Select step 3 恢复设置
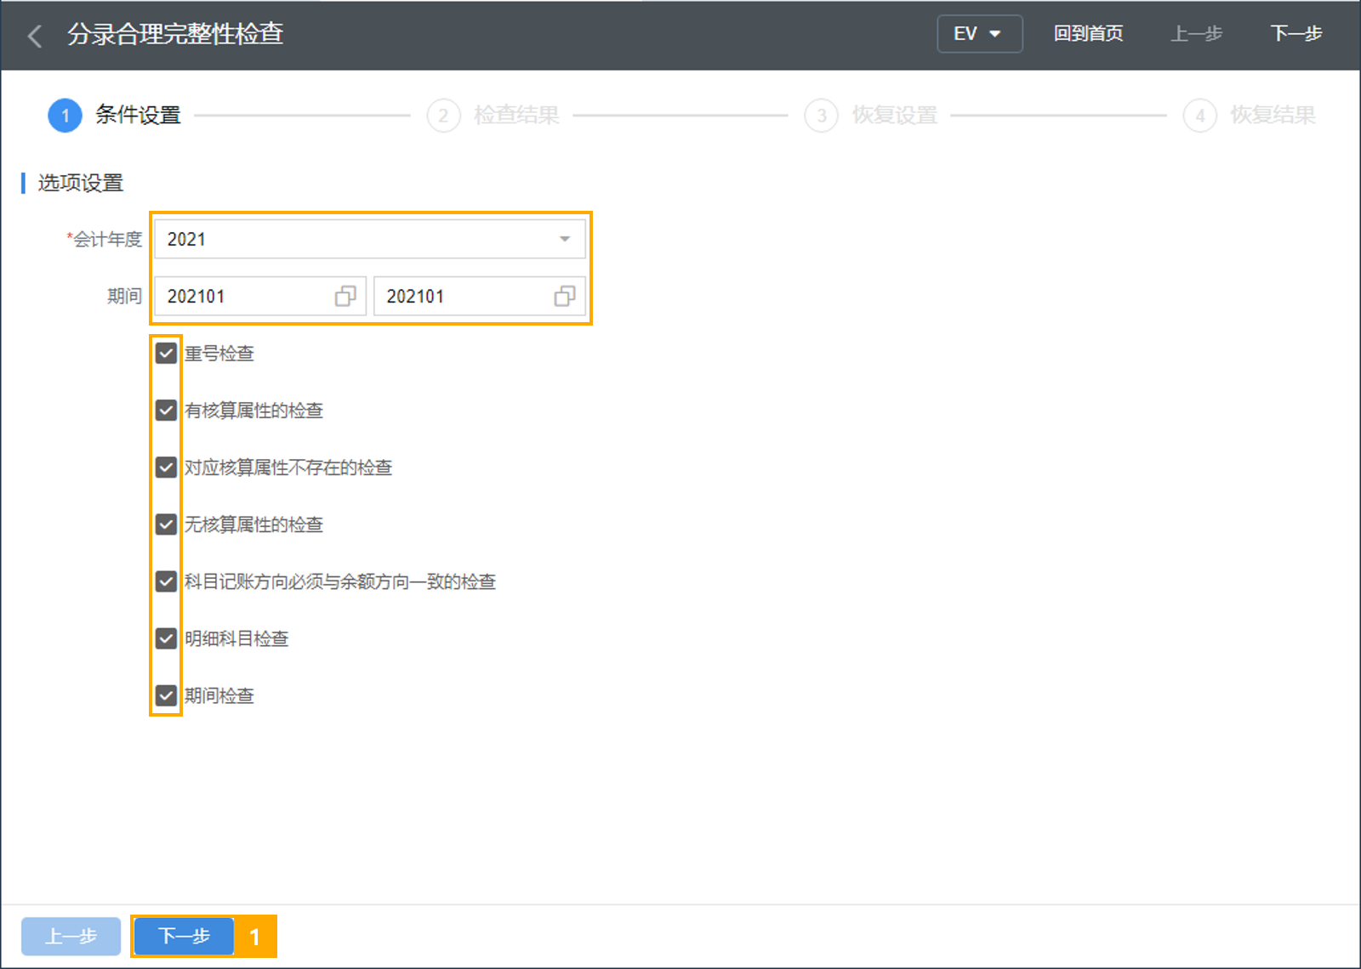Viewport: 1361px width, 969px height. [x=871, y=115]
